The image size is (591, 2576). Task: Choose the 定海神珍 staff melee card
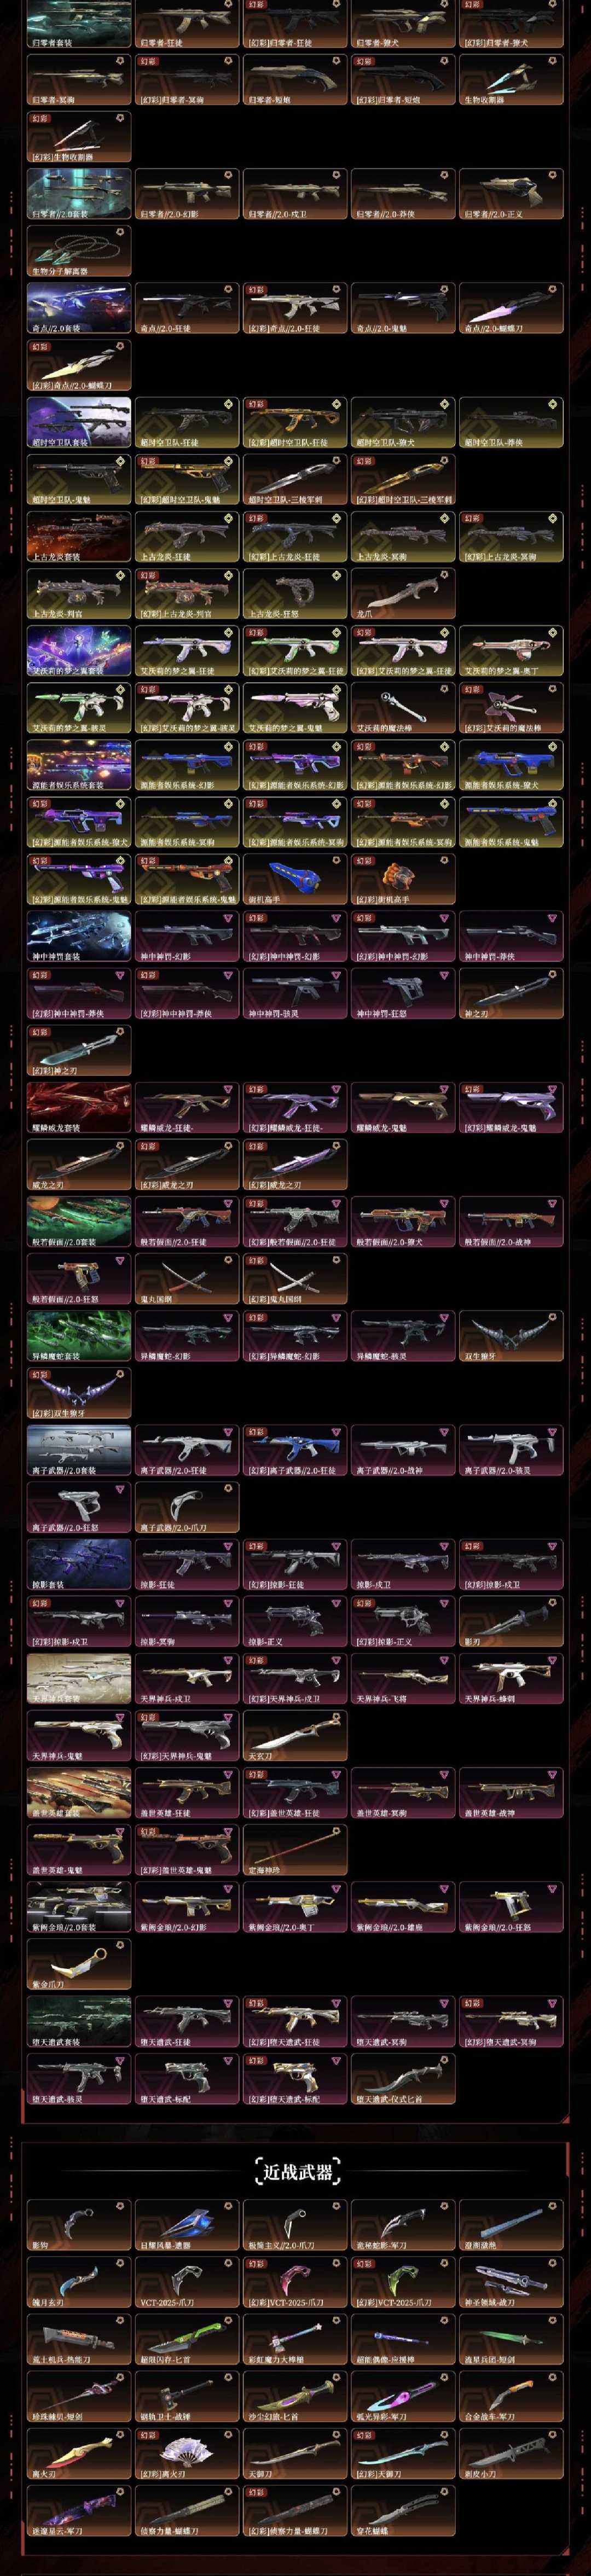[295, 1850]
